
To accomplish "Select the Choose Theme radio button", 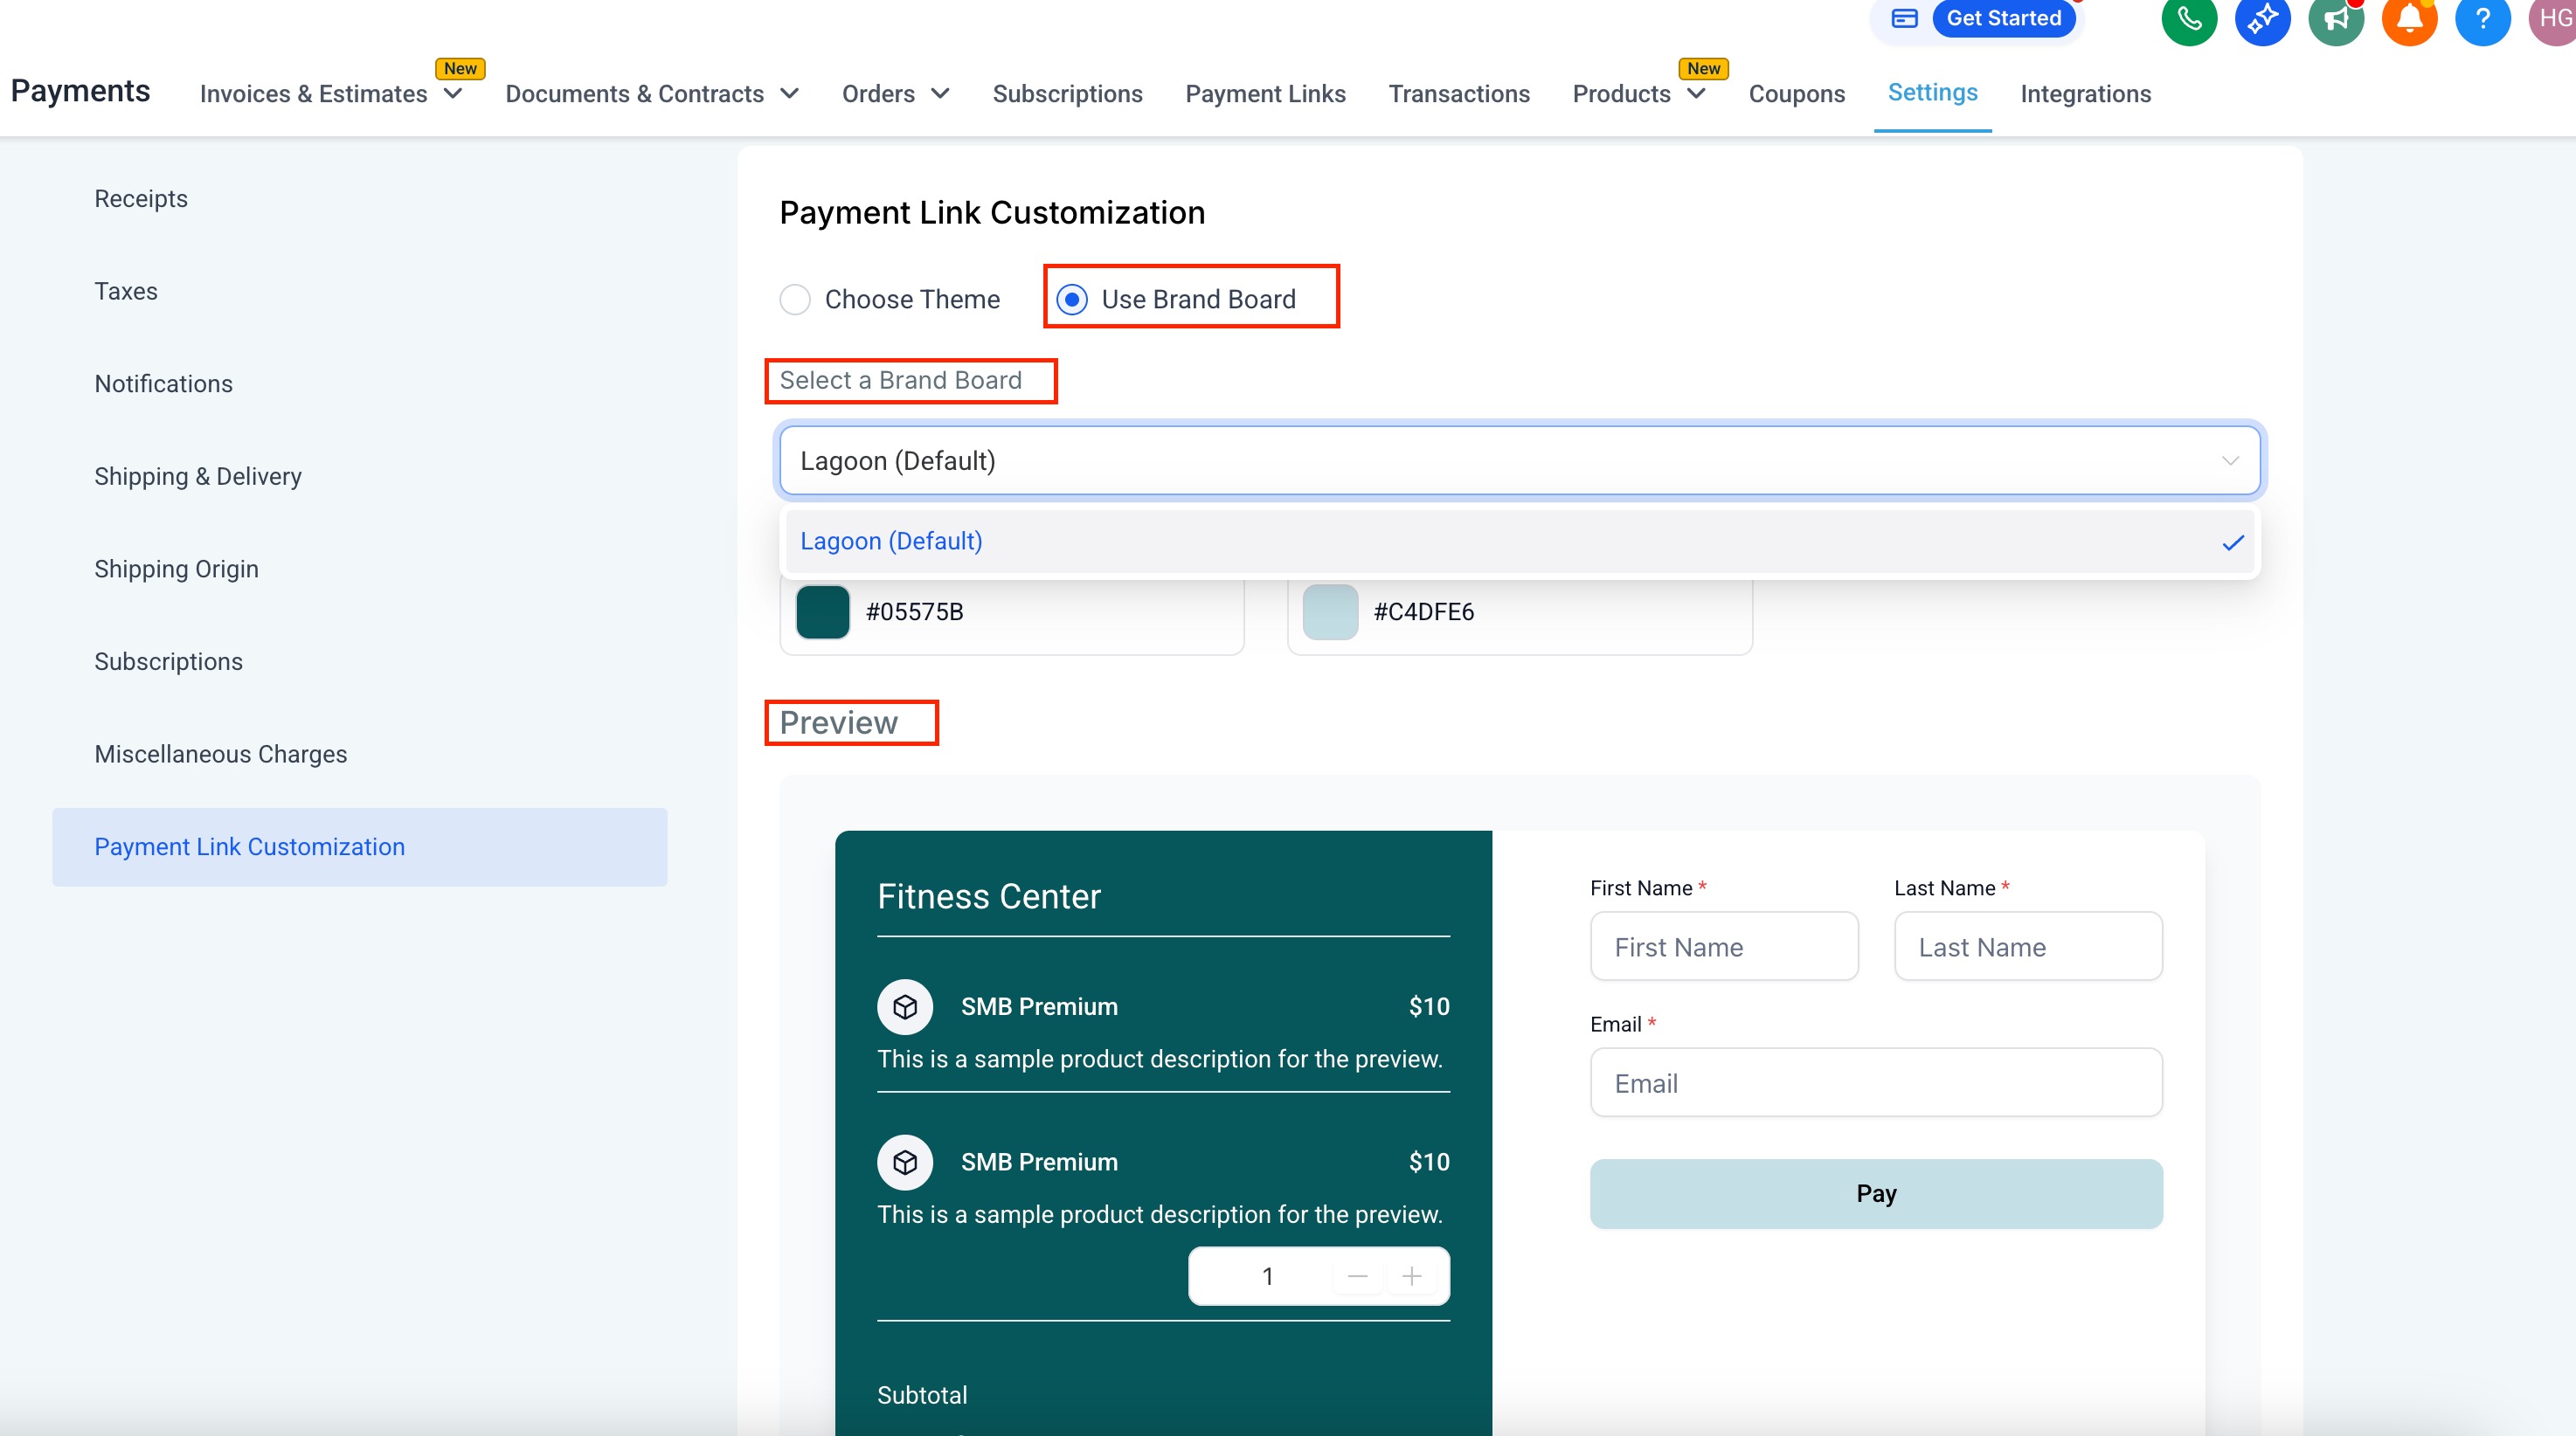I will pyautogui.click(x=795, y=299).
